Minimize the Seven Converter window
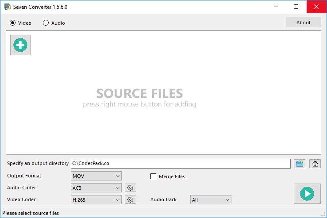The image size is (327, 218). point(276,7)
